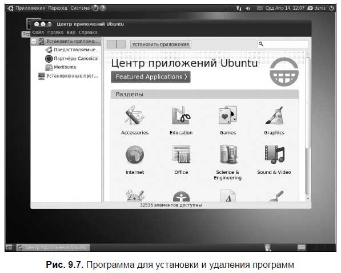This screenshot has width=341, height=273.
Task: Click the 32536 элементов доступны status text
Action: pos(171,205)
